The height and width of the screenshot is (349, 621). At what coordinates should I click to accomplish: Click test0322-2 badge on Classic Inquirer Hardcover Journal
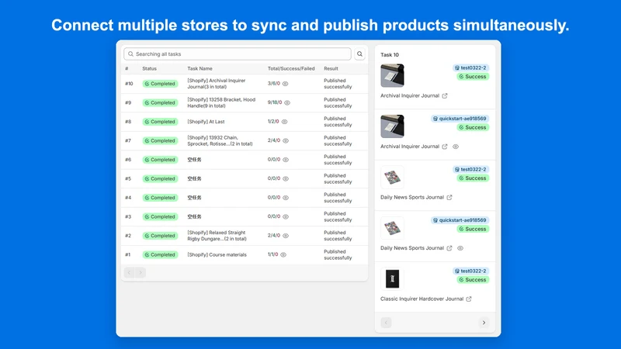tap(470, 271)
